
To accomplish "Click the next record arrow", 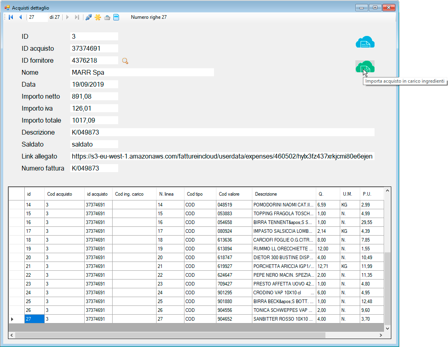I will tap(67, 17).
